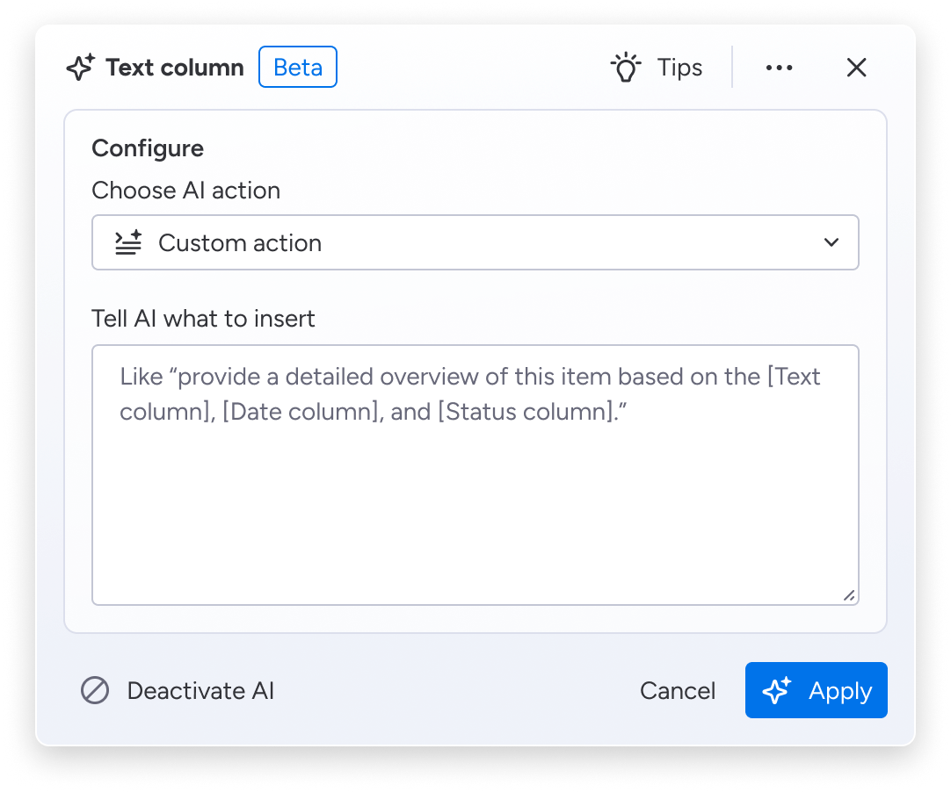Expand the dropdown chevron arrow
This screenshot has width=951, height=792.
(x=831, y=242)
